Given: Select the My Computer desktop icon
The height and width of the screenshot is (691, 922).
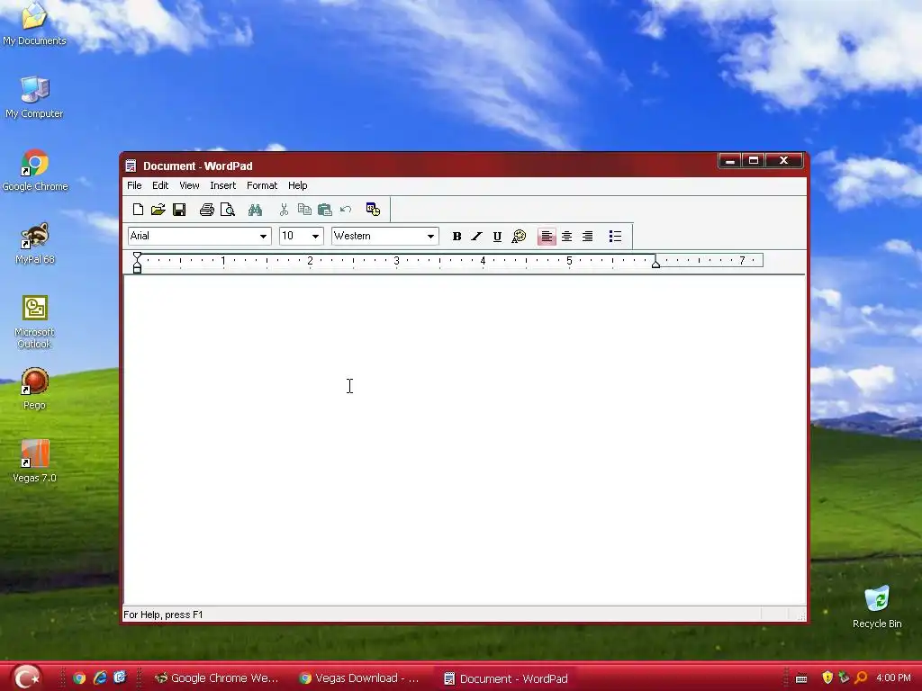Looking at the screenshot, I should pos(34,97).
